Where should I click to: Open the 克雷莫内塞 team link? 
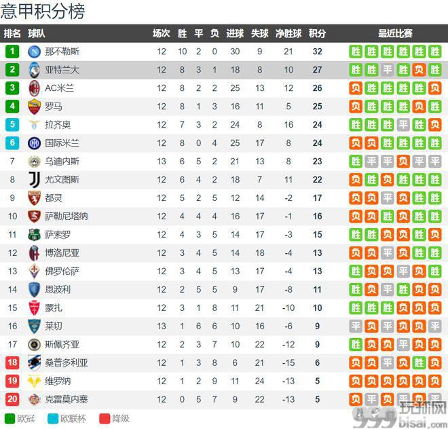[x=67, y=399]
